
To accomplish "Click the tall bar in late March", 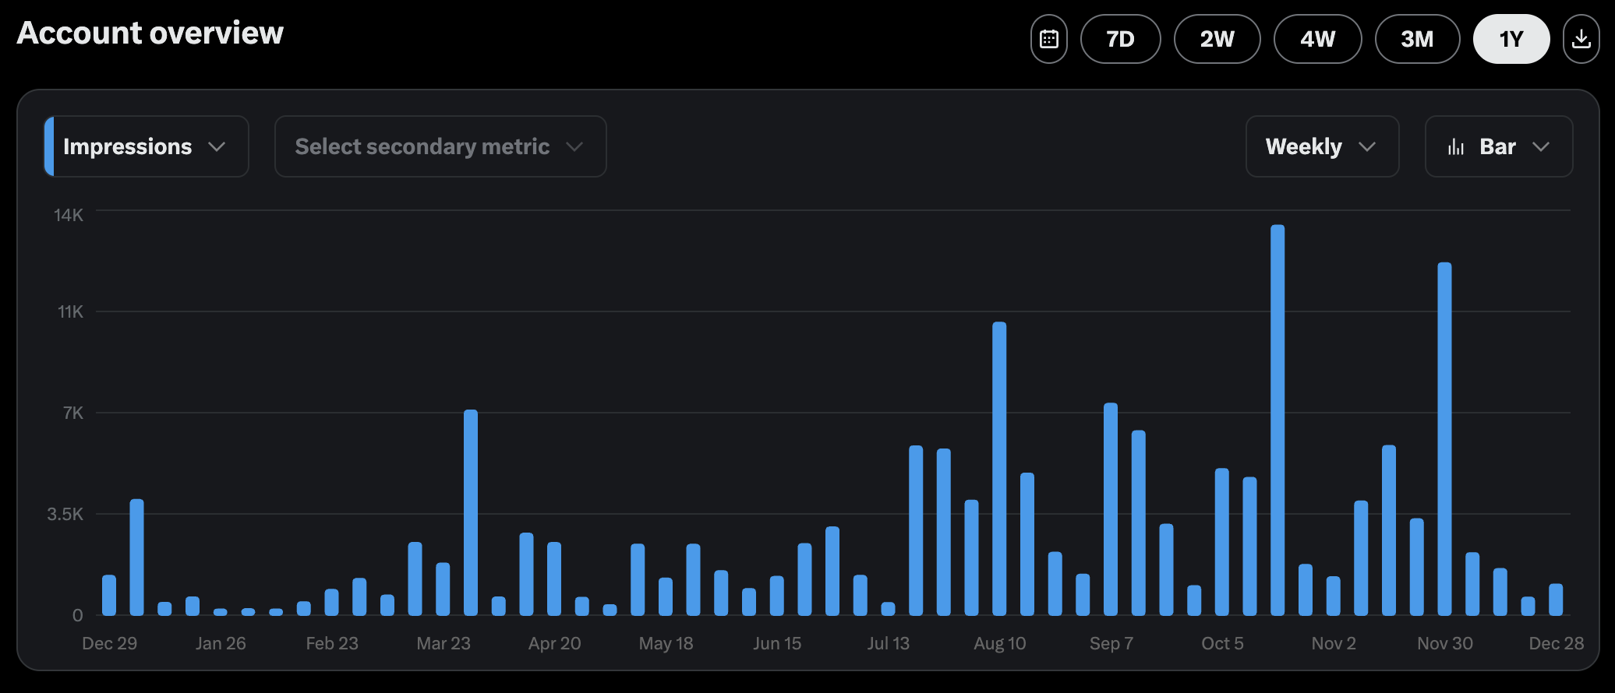I will (471, 512).
